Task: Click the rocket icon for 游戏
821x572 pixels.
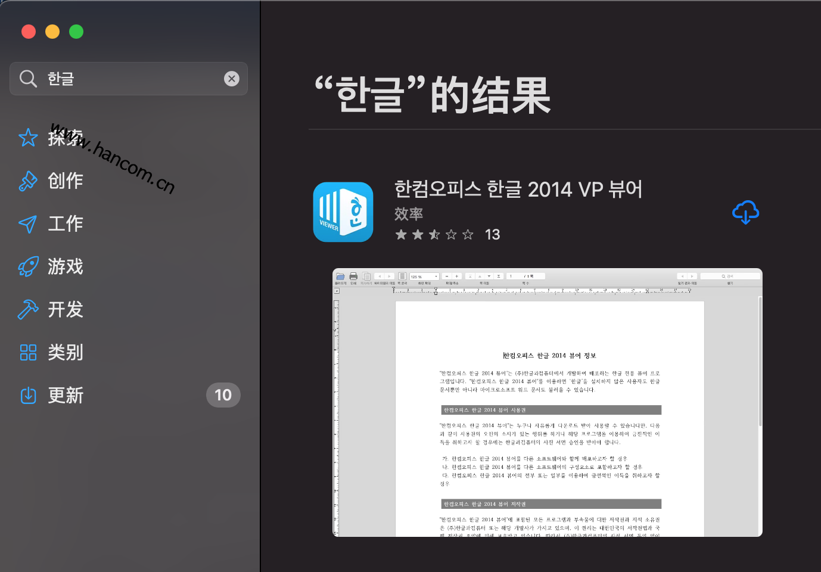Action: click(28, 266)
